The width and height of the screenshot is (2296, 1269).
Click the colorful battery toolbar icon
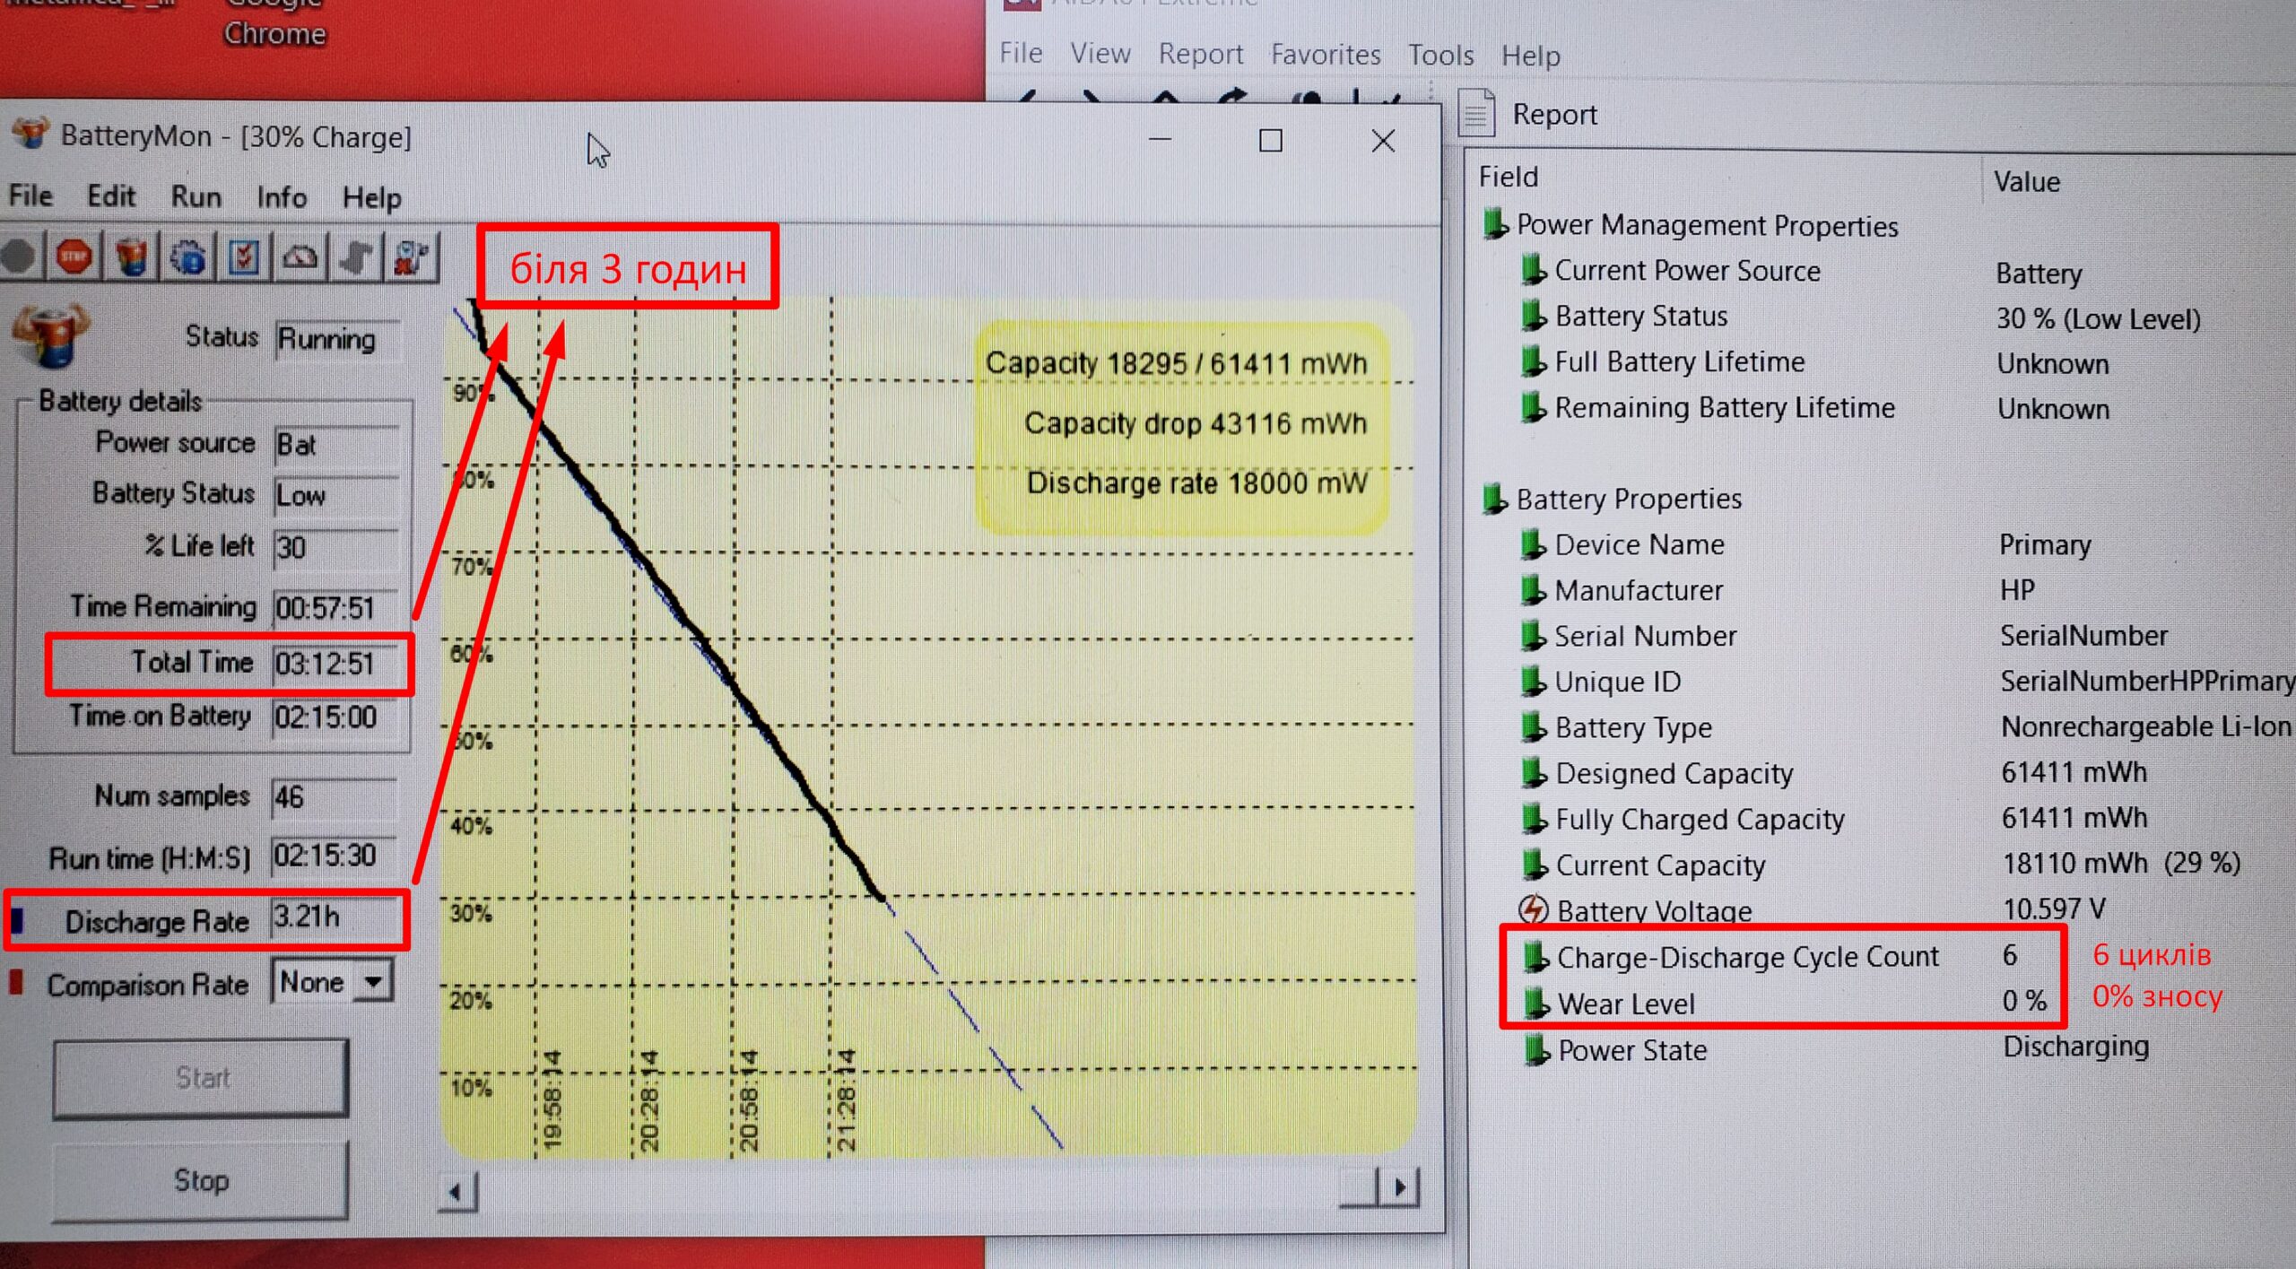[x=132, y=258]
